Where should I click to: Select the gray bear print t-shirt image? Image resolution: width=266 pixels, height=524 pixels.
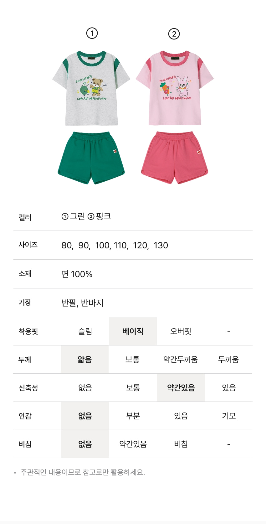click(x=91, y=89)
